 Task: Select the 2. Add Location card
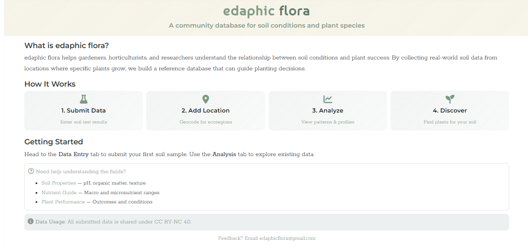pos(205,110)
